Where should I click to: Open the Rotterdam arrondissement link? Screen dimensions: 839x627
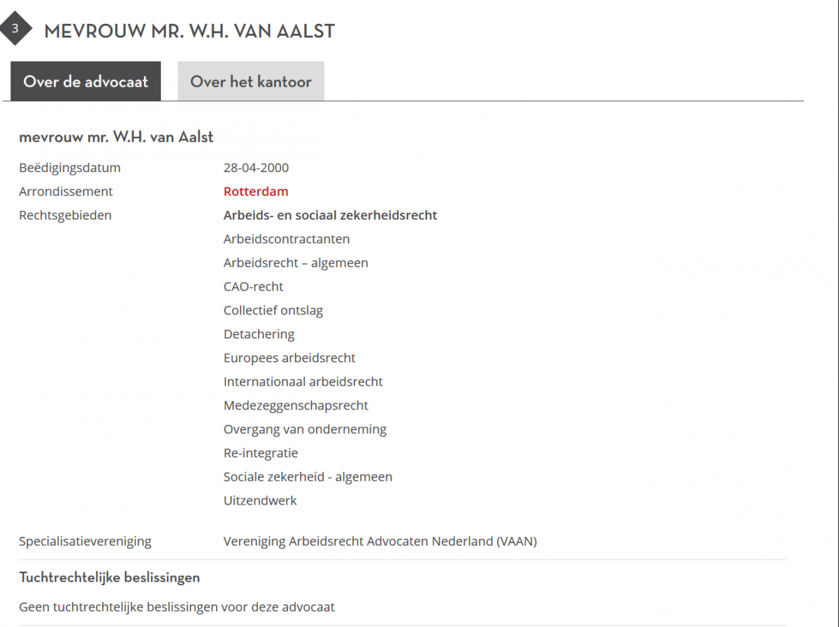click(256, 191)
